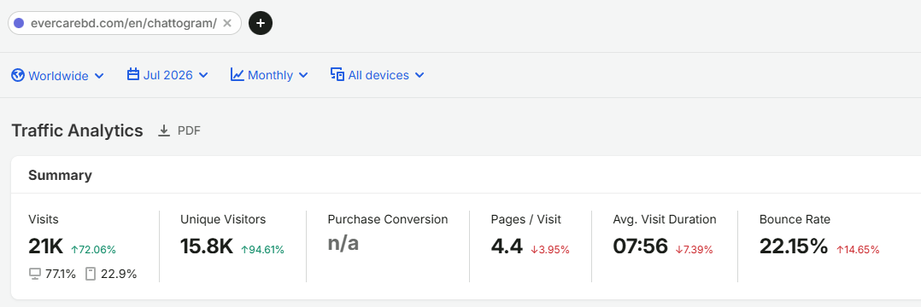Click the purple dot next to evercarebd.com
This screenshot has width=921, height=307.
pyautogui.click(x=19, y=23)
